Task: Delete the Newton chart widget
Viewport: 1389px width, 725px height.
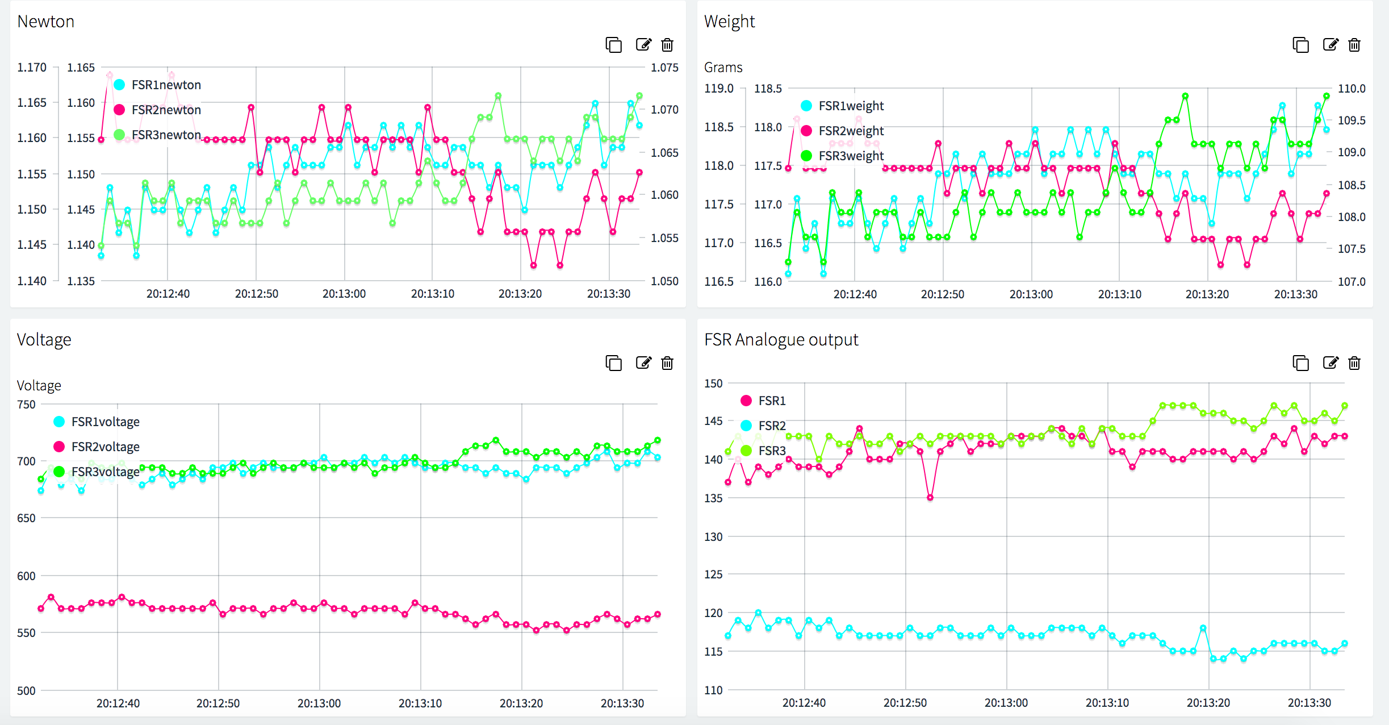Action: point(667,45)
